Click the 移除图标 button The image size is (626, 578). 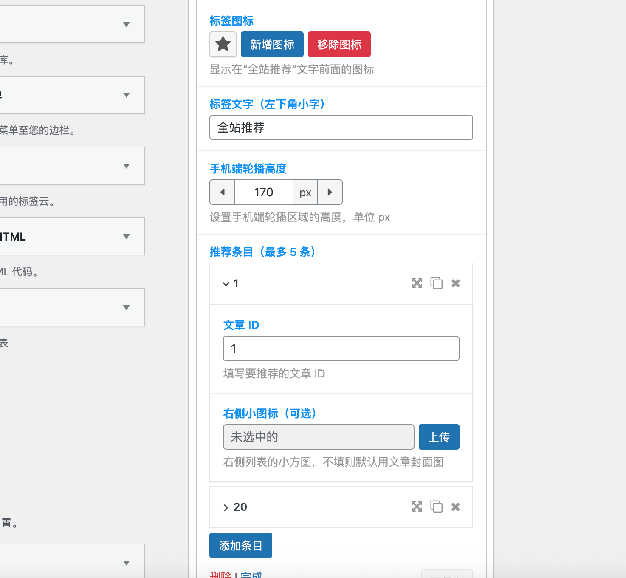point(339,44)
